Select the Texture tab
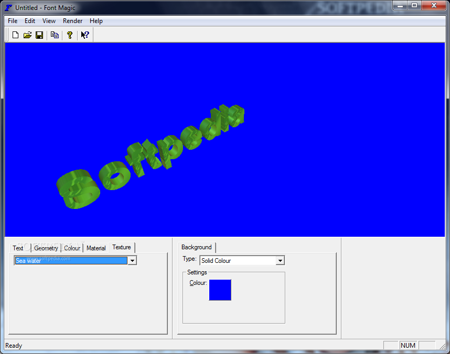The width and height of the screenshot is (450, 354). (x=121, y=247)
